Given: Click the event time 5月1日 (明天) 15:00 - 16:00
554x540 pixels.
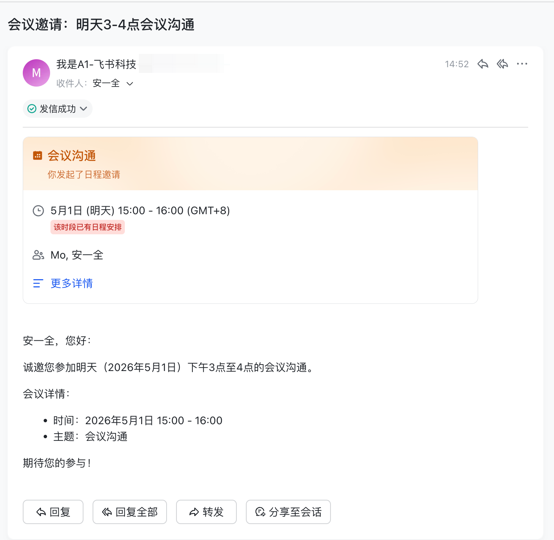Looking at the screenshot, I should [x=140, y=211].
